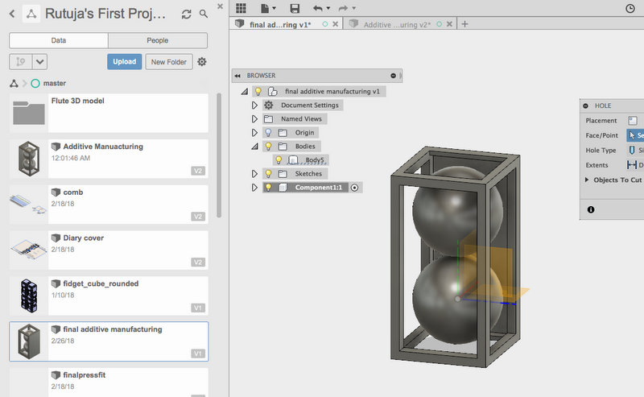Go back using the left chevron
This screenshot has height=397, width=644.
tap(12, 14)
